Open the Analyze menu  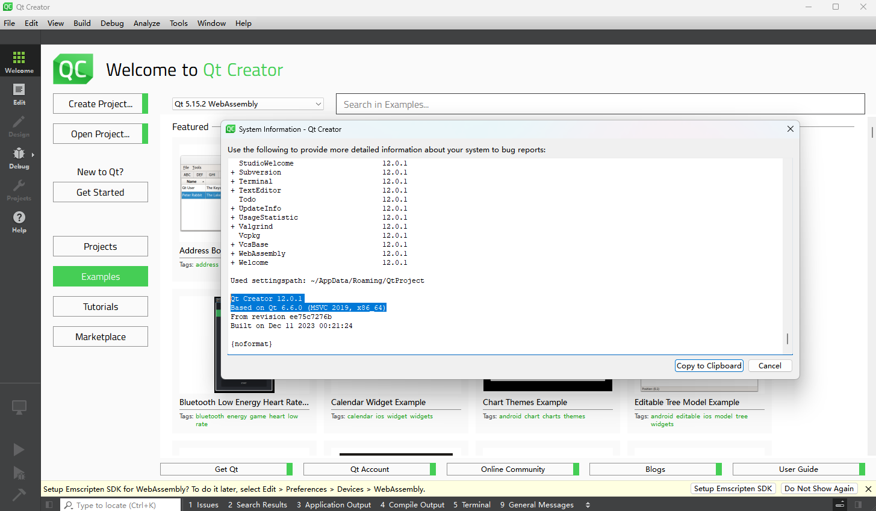coord(147,23)
